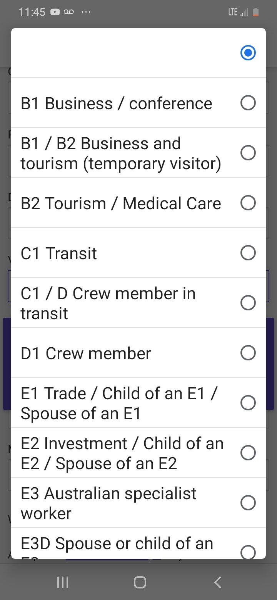This screenshot has width=277, height=600.
Task: Select the E2 Investment radio button
Action: click(x=248, y=453)
